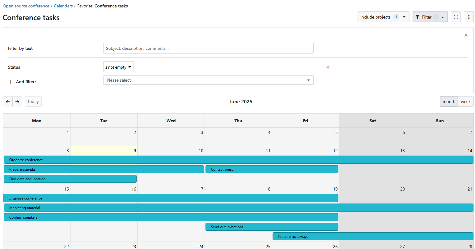Open 'Organize conference' event in June 8 week

pos(238,160)
